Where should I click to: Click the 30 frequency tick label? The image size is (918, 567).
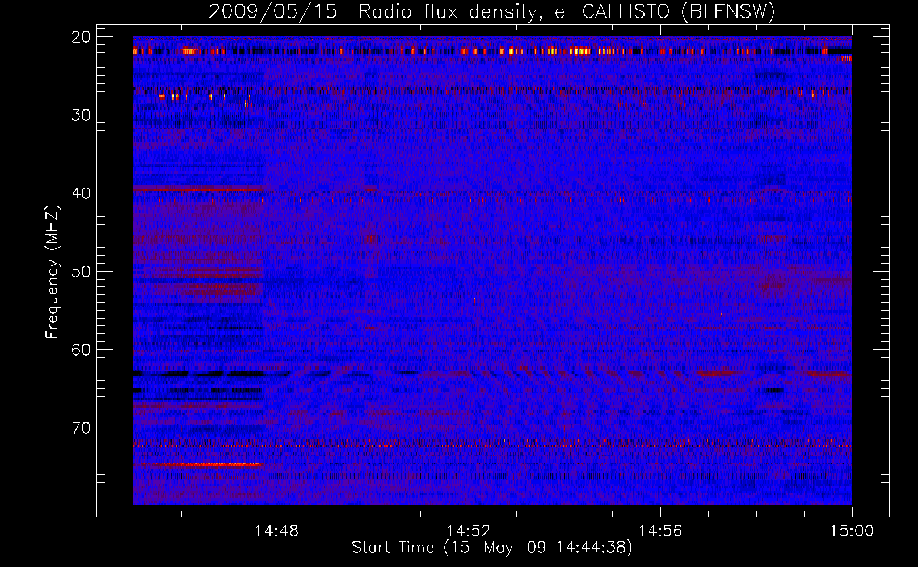pyautogui.click(x=82, y=115)
